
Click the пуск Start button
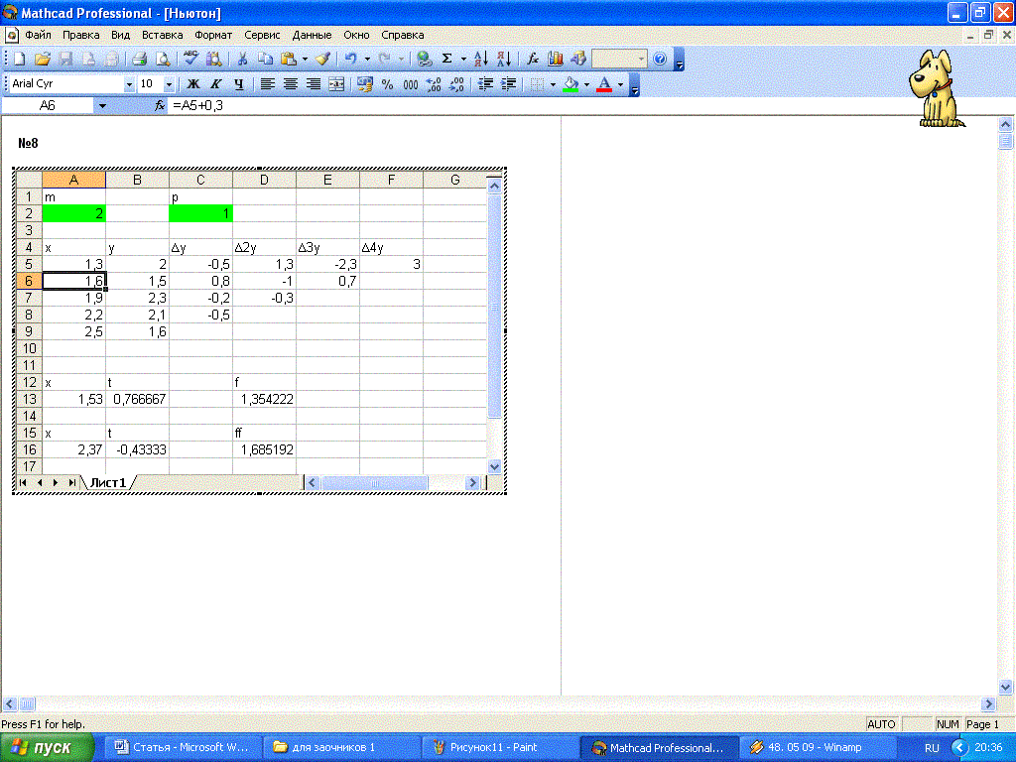(x=48, y=747)
